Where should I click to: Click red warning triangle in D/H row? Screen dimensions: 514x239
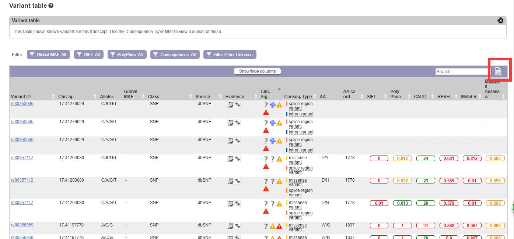coord(266,189)
